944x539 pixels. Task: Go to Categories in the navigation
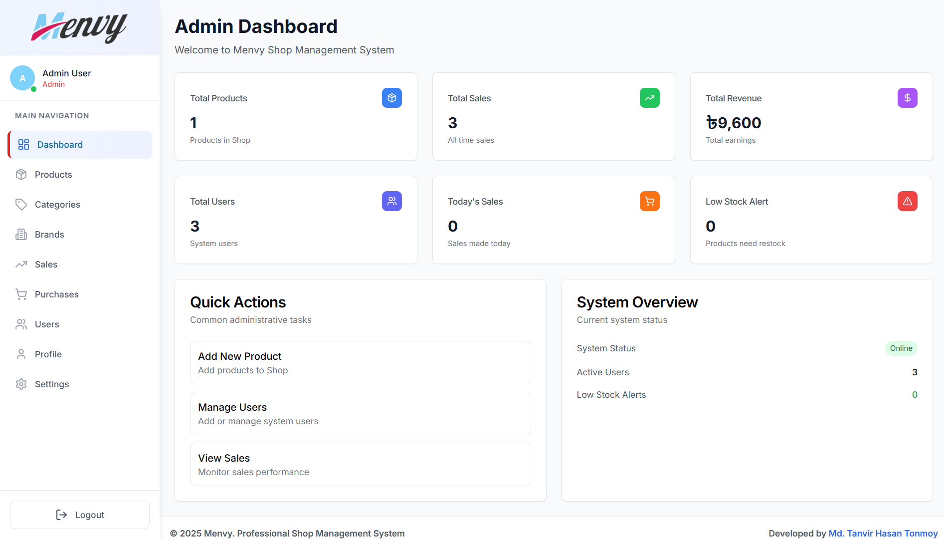click(57, 205)
